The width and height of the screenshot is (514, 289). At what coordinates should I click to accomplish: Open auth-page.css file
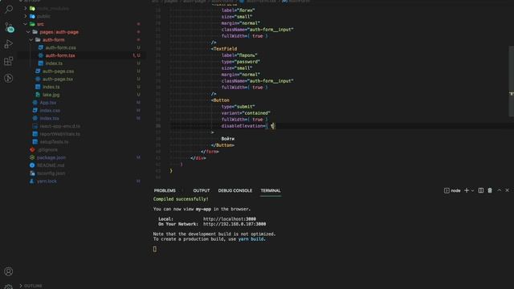(58, 71)
